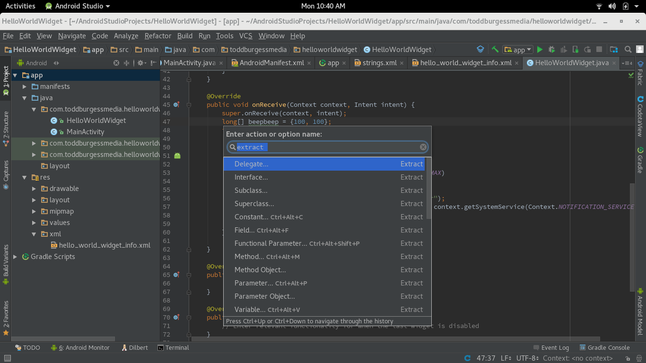Screen dimensions: 646x363
Task: Click Attach debugger to Android process icon
Action: (x=576, y=49)
